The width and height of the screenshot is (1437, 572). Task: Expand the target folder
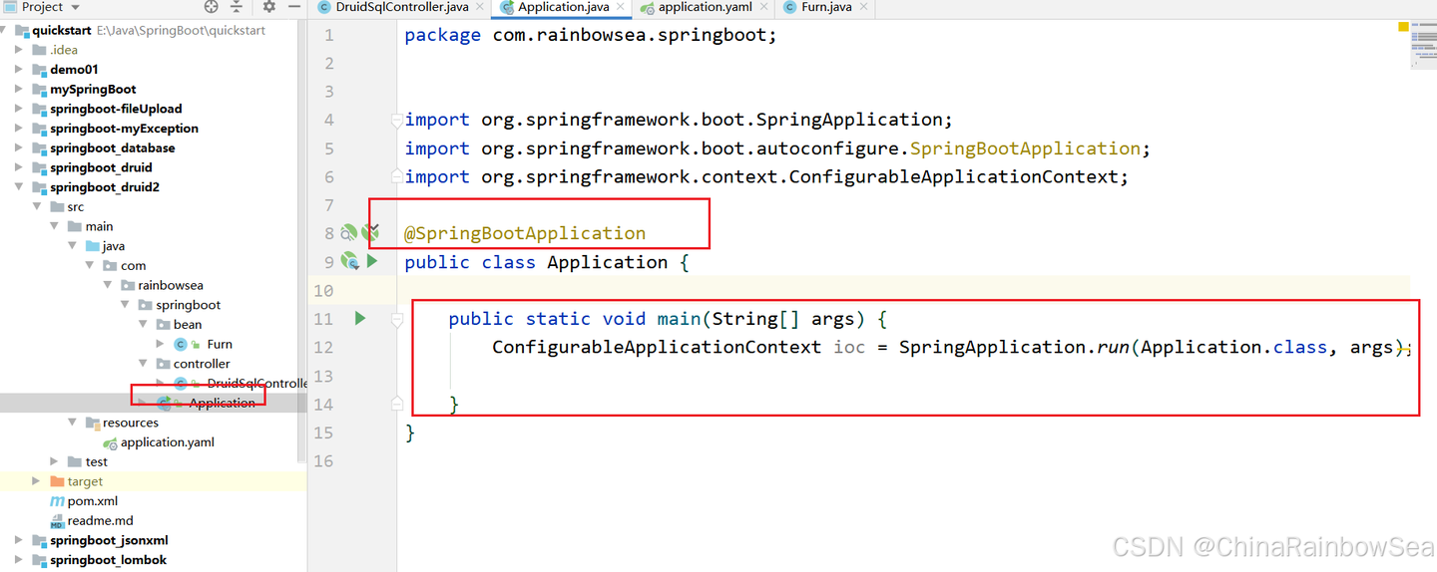(x=37, y=481)
